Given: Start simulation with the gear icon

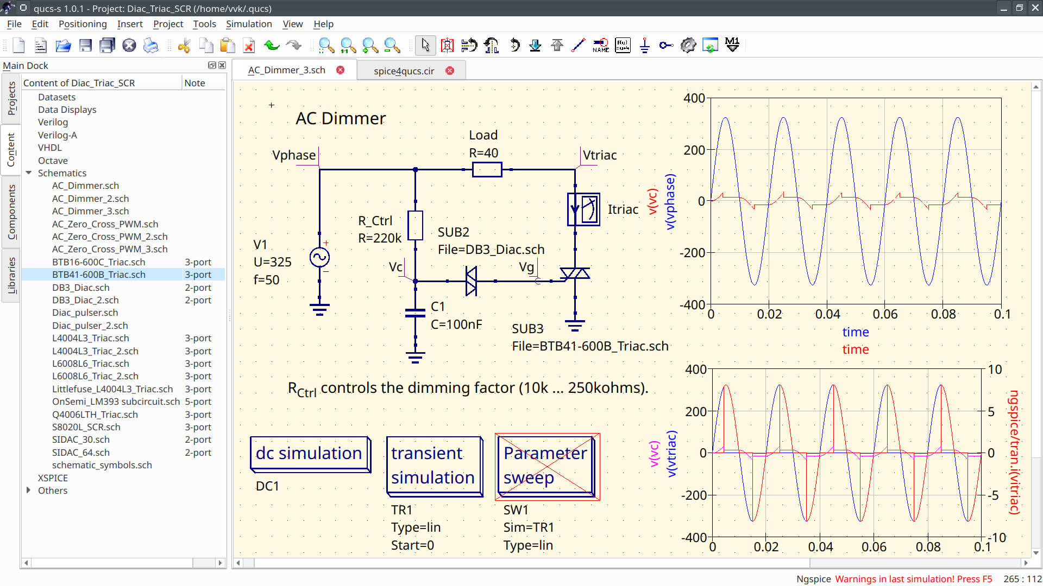Looking at the screenshot, I should coord(688,46).
